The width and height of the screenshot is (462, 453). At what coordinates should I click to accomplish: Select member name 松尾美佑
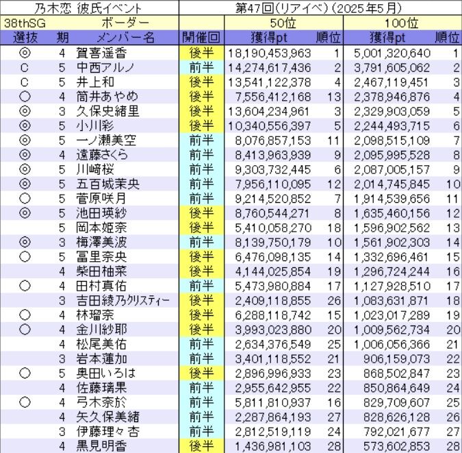click(x=101, y=345)
